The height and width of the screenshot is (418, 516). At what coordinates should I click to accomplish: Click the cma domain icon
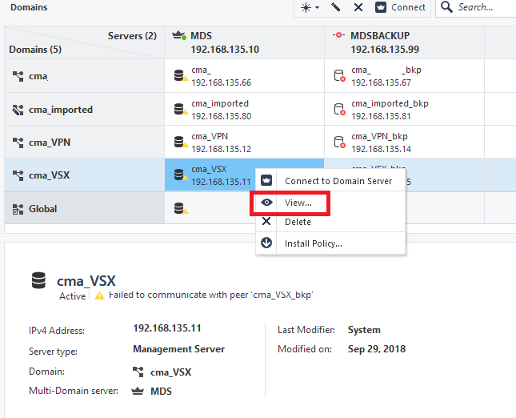(x=18, y=76)
